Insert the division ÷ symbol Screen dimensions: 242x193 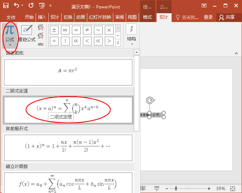pos(54,41)
